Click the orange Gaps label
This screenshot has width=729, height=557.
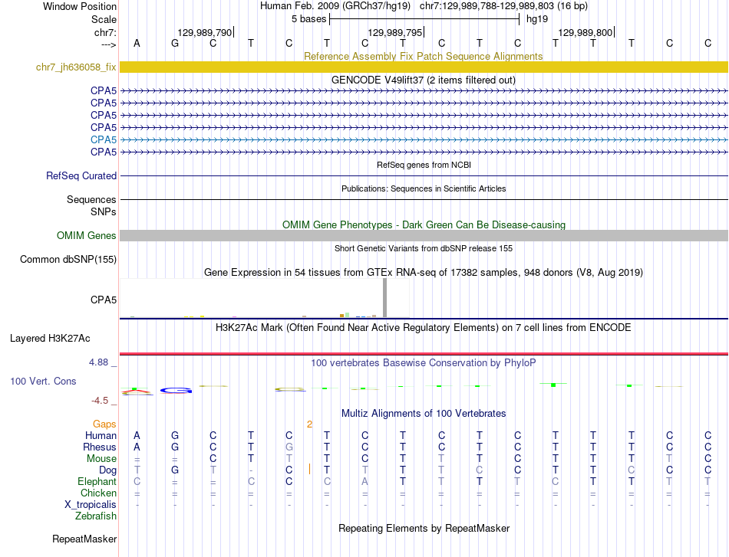tap(104, 424)
